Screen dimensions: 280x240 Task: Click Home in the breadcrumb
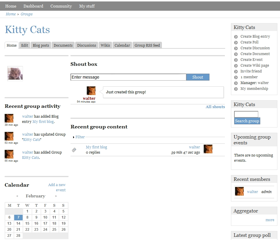11,14
